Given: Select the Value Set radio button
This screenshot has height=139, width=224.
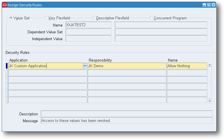Looking at the screenshot, I should point(11,18).
